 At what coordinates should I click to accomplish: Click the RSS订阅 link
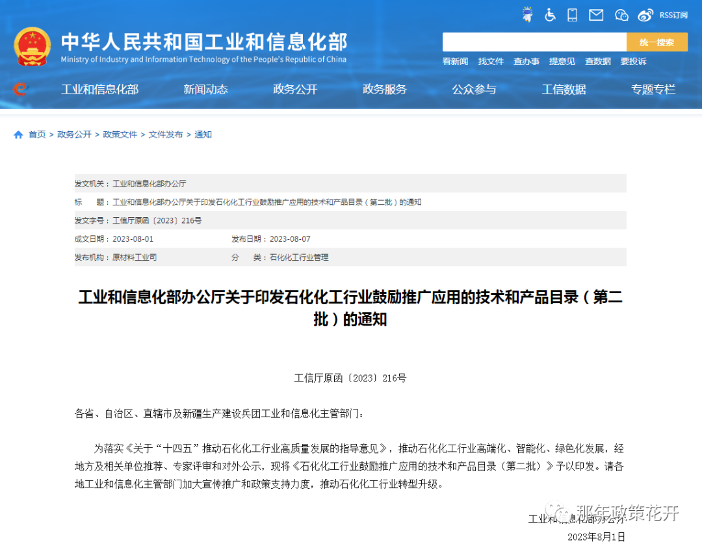673,15
